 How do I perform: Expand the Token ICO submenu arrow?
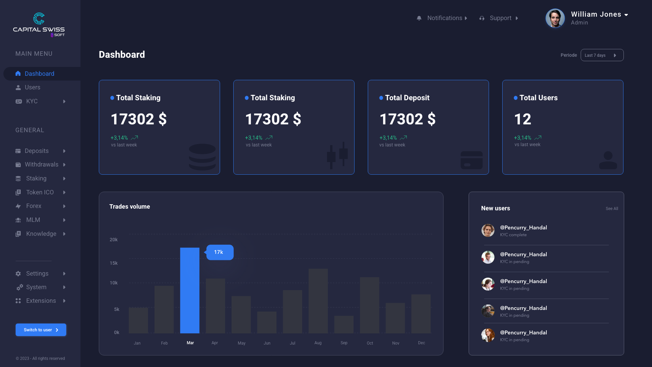click(x=64, y=193)
